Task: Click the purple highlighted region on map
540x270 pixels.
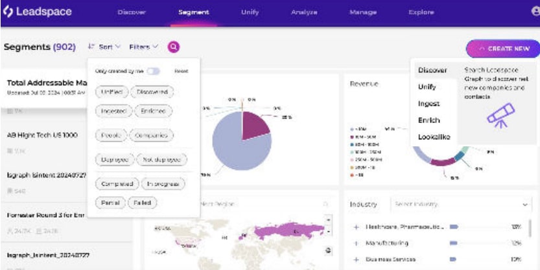Action: click(289, 231)
